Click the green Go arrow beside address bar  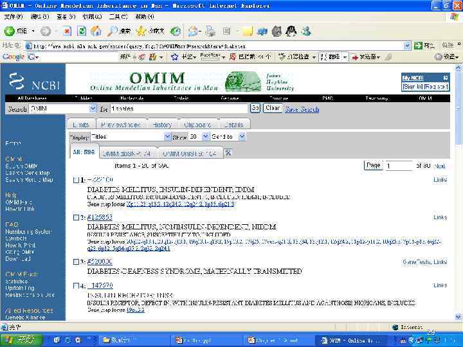click(x=418, y=46)
